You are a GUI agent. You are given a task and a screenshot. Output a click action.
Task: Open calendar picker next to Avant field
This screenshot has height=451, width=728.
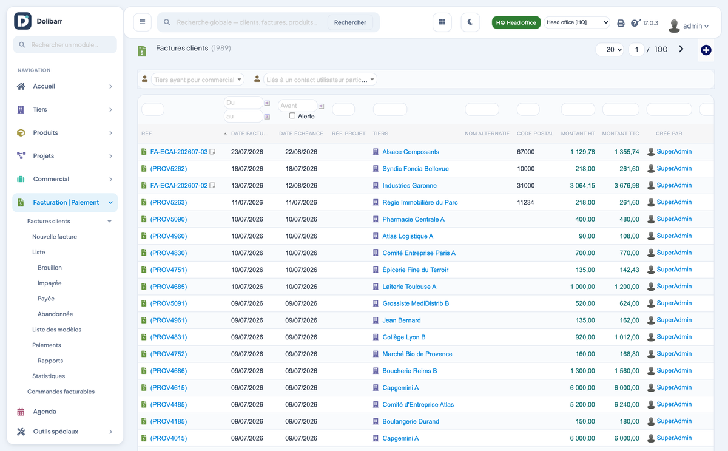[x=321, y=106]
